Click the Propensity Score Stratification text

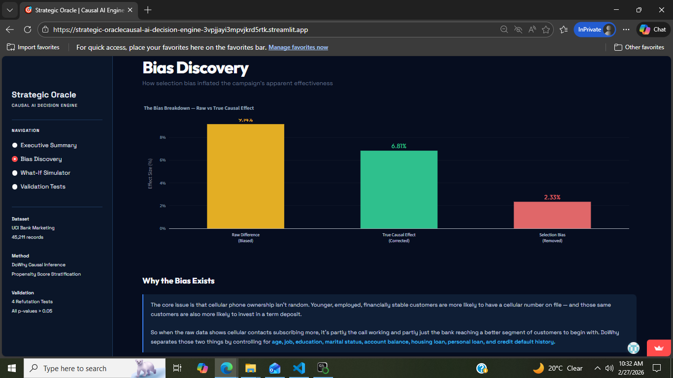tap(46, 274)
